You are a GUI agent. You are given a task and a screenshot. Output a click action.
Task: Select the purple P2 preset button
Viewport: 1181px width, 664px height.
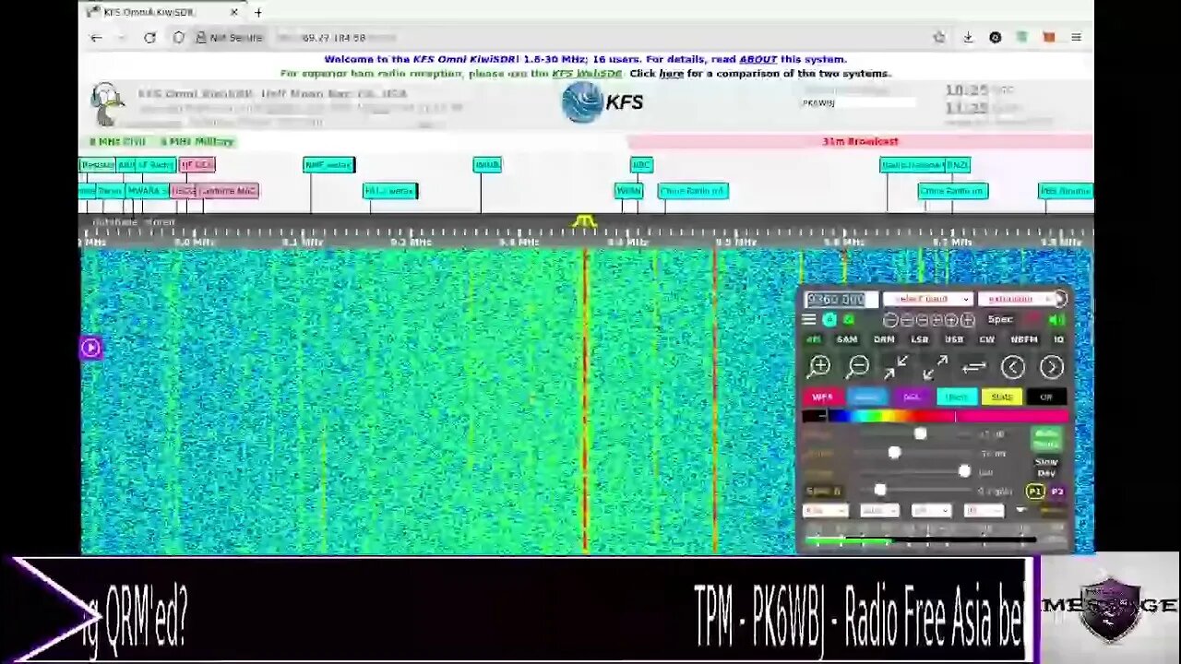point(1057,492)
